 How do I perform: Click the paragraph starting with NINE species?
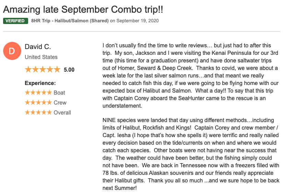point(191,154)
